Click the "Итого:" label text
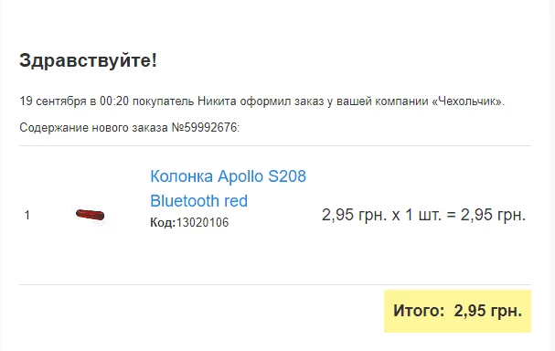Viewport: 555px width, 351px height. 419,311
